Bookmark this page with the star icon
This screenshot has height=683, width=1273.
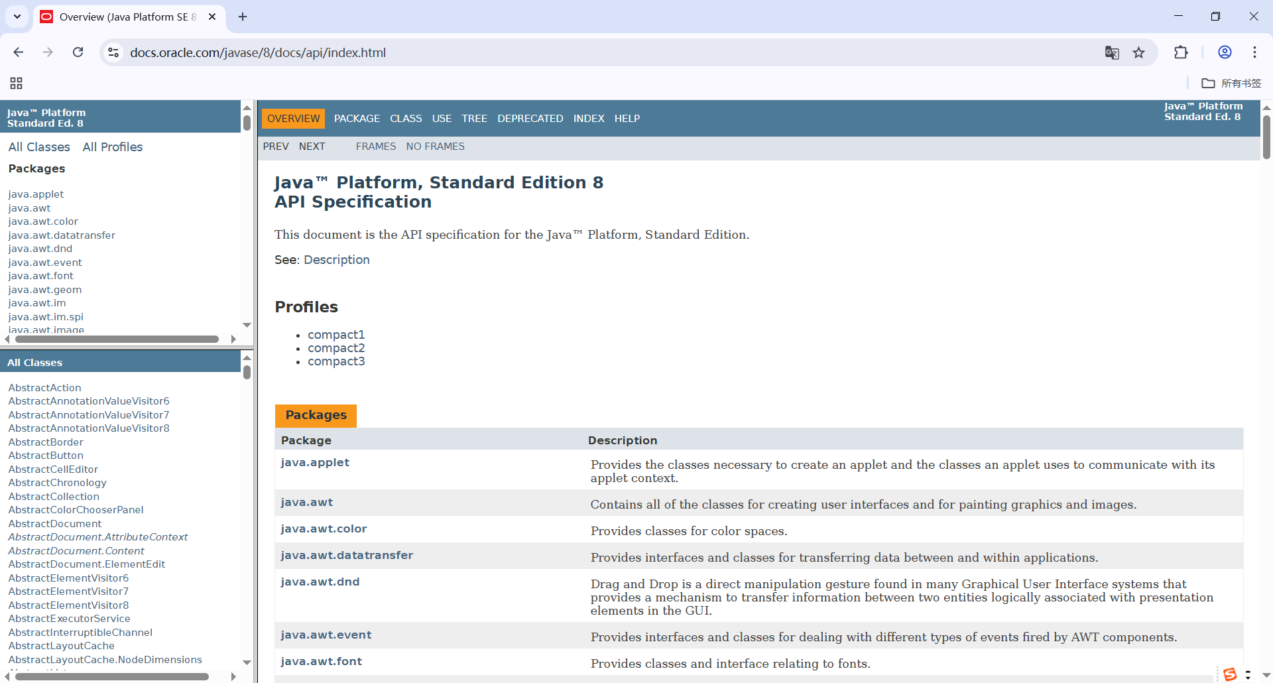[x=1138, y=52]
